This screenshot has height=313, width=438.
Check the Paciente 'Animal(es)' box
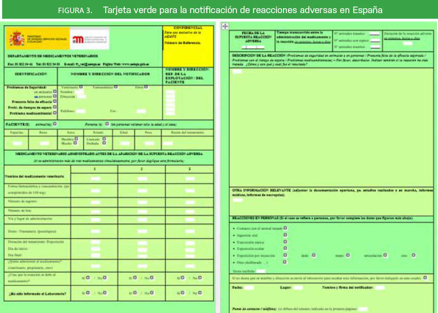pos(55,124)
